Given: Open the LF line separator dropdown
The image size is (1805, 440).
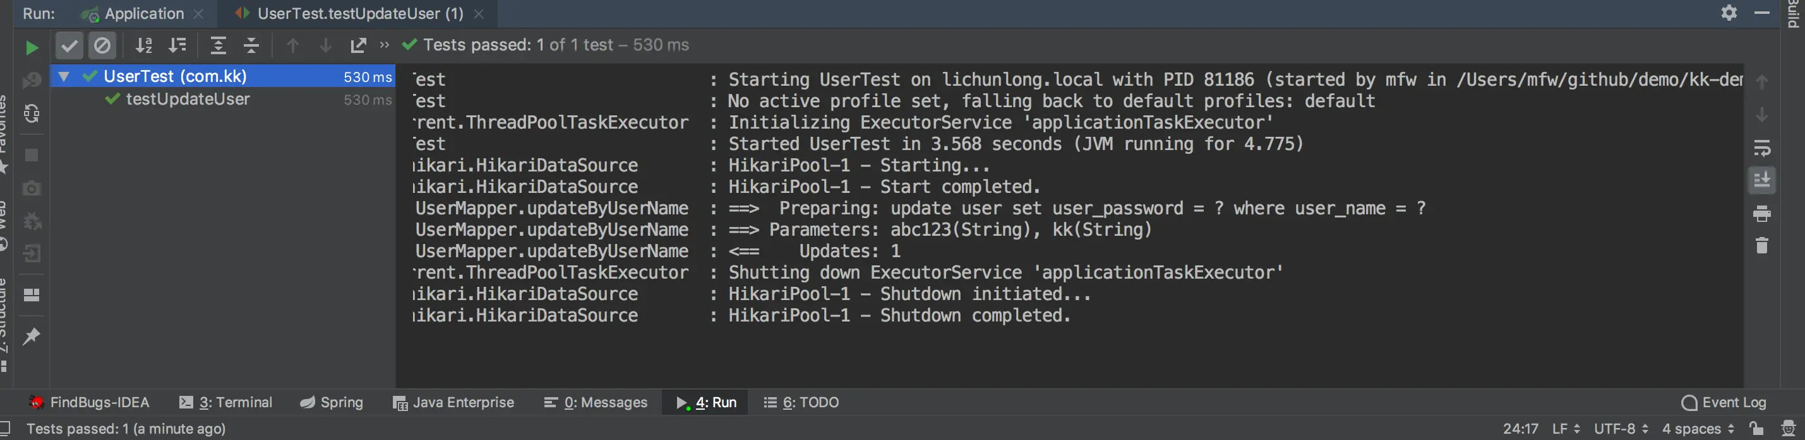Looking at the screenshot, I should point(1566,428).
